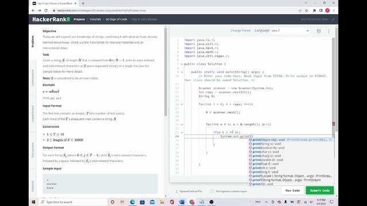Click Upload Code as File
Screen dimensions: 367x206
(x=189, y=191)
